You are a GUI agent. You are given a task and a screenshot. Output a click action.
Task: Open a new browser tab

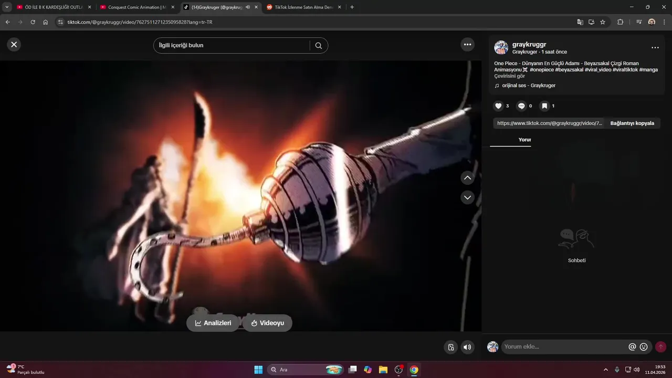click(x=352, y=7)
